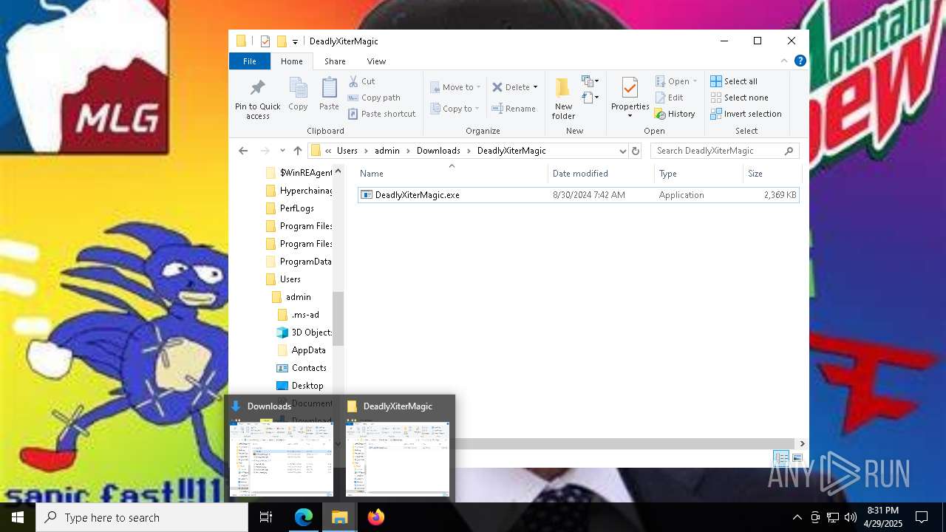946x532 pixels.
Task: Click the Copy ribbon icon
Action: 298,89
